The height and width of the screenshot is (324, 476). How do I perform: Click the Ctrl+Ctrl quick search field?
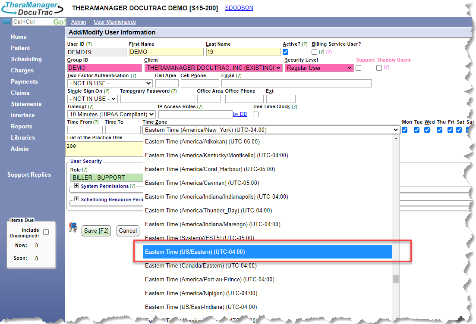coord(32,22)
